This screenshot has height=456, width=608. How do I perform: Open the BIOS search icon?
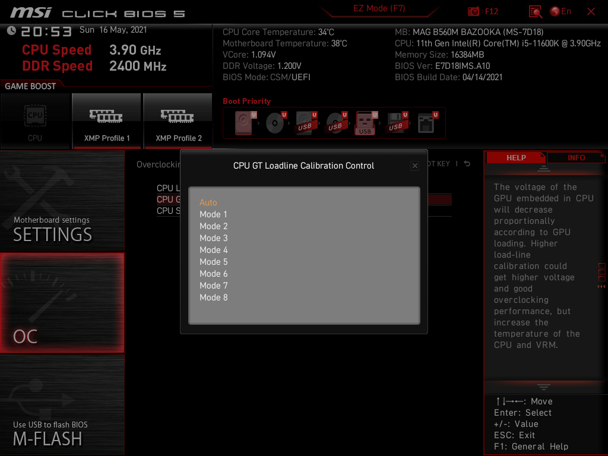[x=536, y=12]
